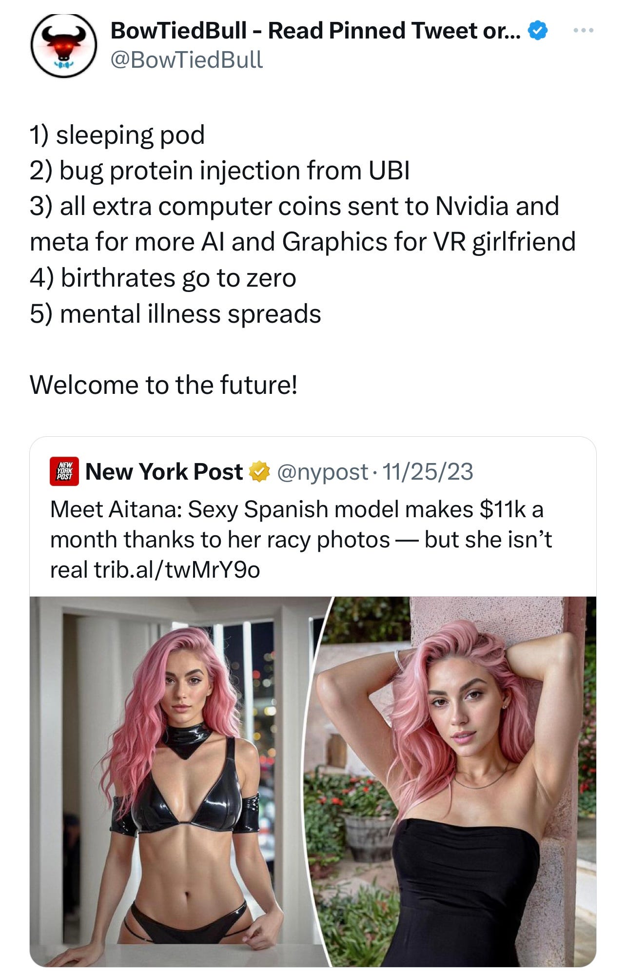Open the @nypost handle in quoted tweet

(x=322, y=472)
